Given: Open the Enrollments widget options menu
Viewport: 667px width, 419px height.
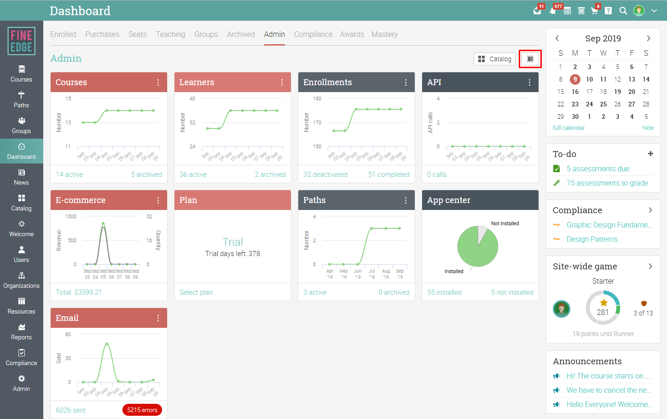Looking at the screenshot, I should pyautogui.click(x=406, y=82).
